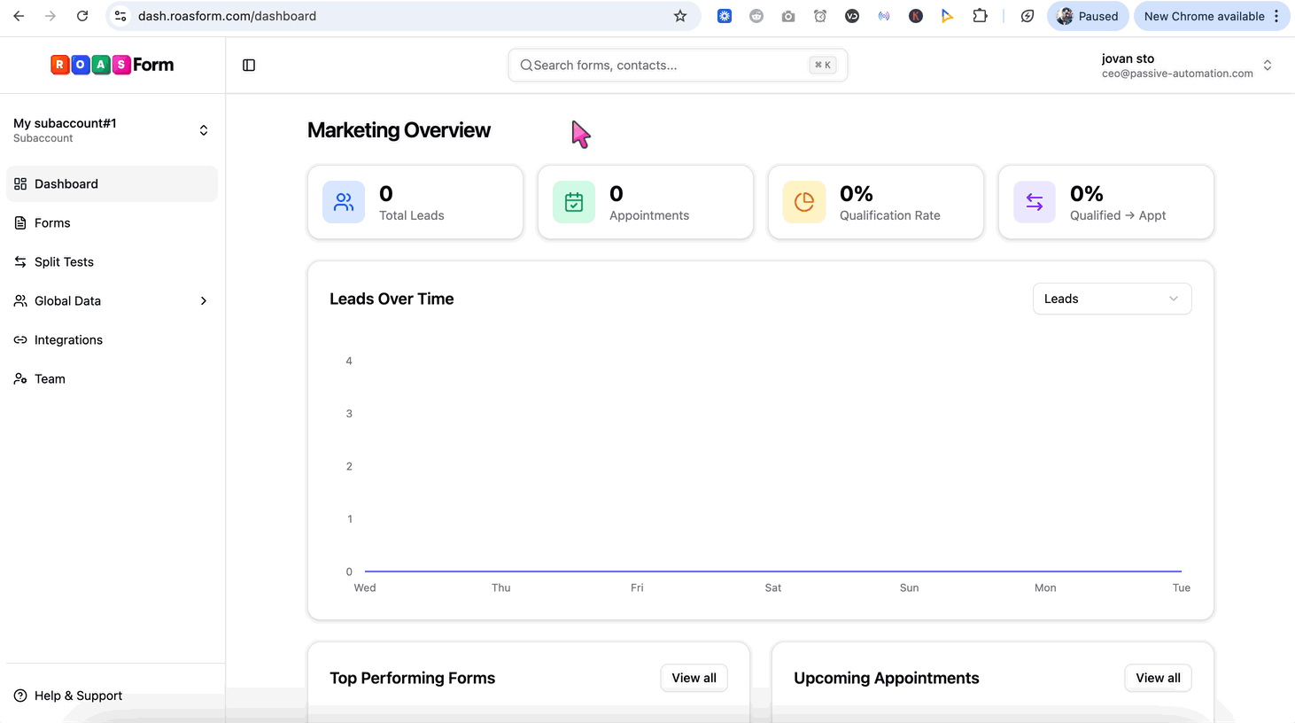Open Split Tests in the sidebar
This screenshot has width=1295, height=723.
pyautogui.click(x=64, y=262)
